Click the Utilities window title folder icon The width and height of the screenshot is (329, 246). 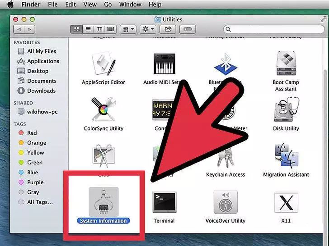pyautogui.click(x=158, y=19)
